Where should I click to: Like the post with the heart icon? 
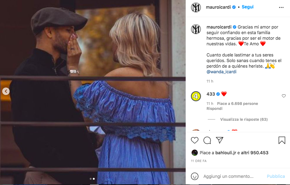[x=195, y=140]
